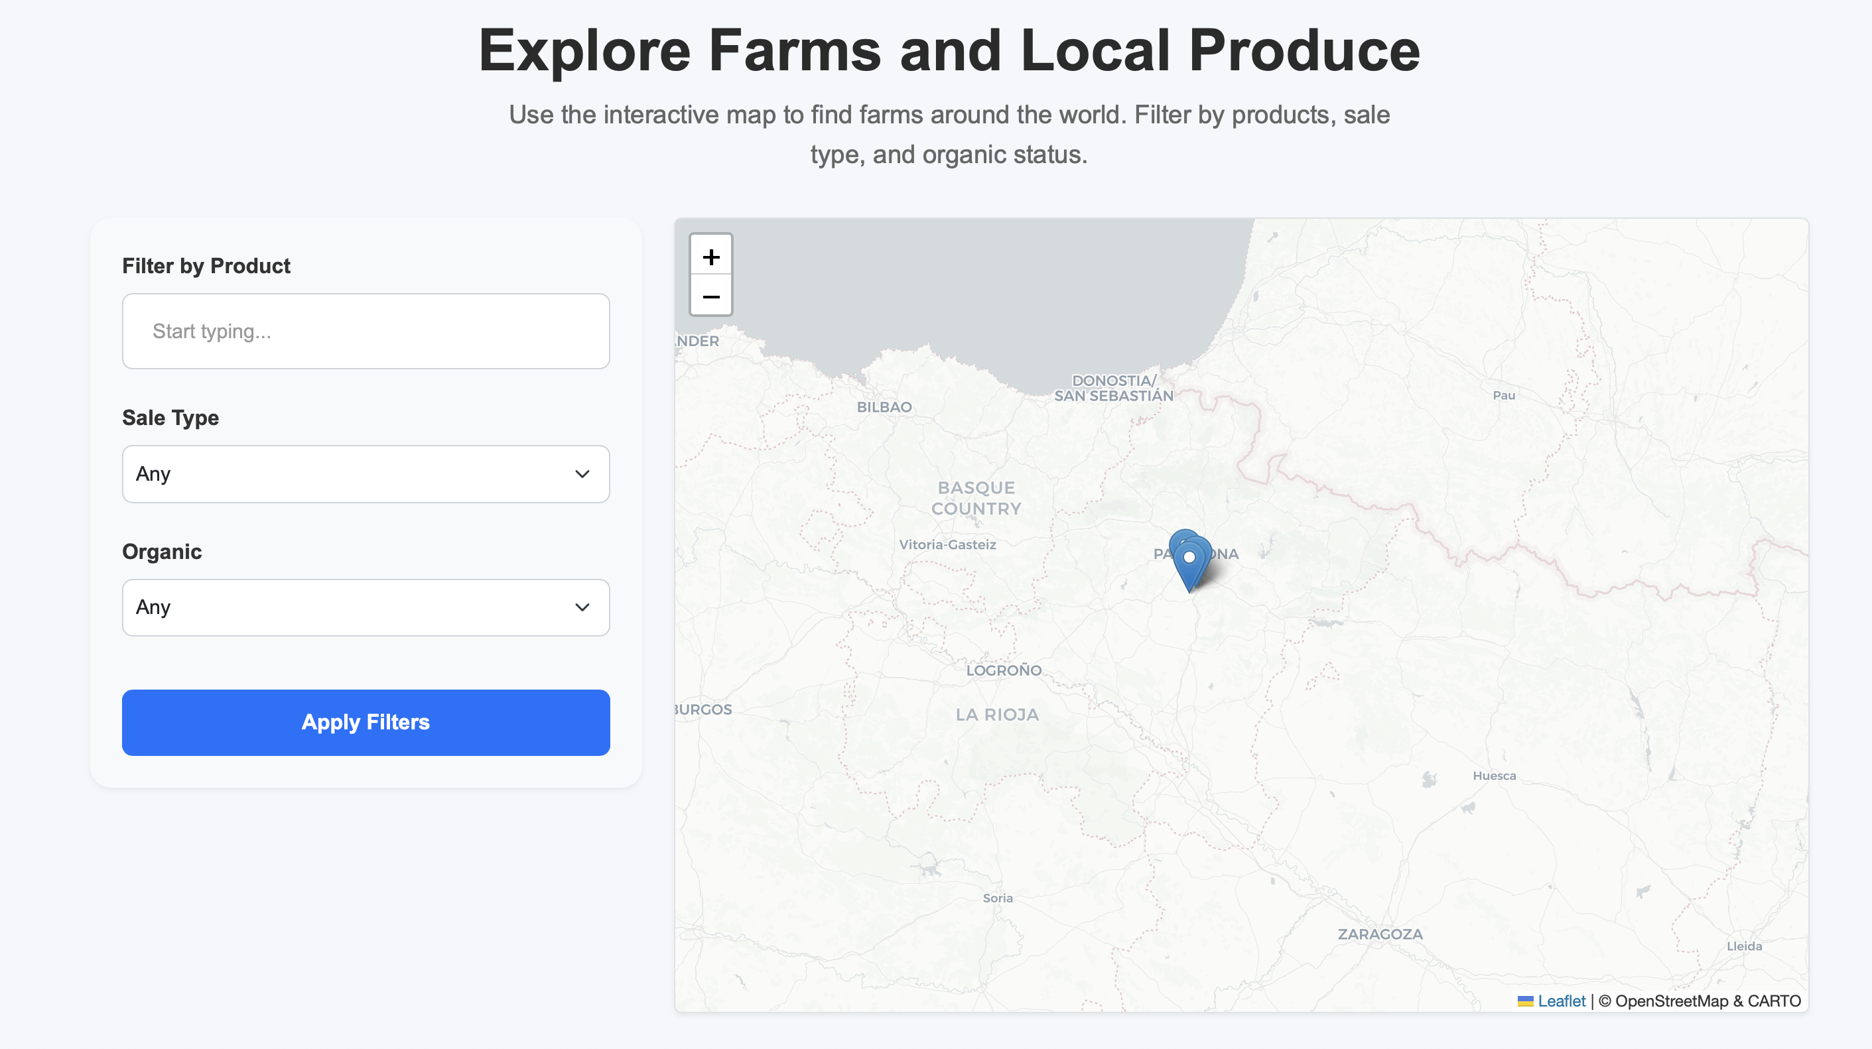Viewport: 1872px width, 1049px height.
Task: Click the Sale Type label
Action: pyautogui.click(x=170, y=418)
